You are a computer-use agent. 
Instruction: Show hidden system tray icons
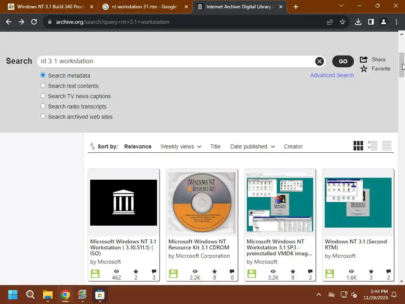coord(319,294)
